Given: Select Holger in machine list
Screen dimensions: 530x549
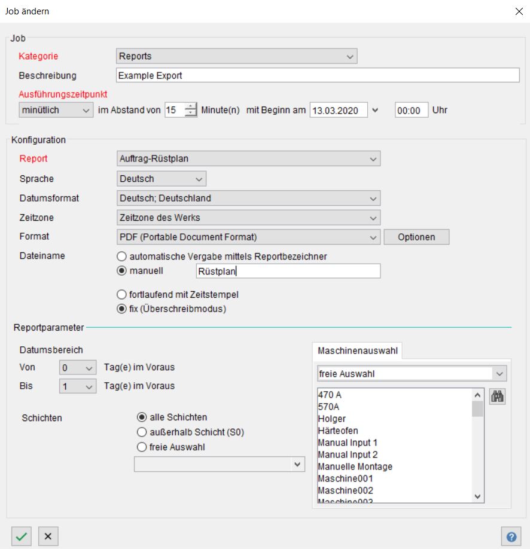Looking at the screenshot, I should click(395, 419).
